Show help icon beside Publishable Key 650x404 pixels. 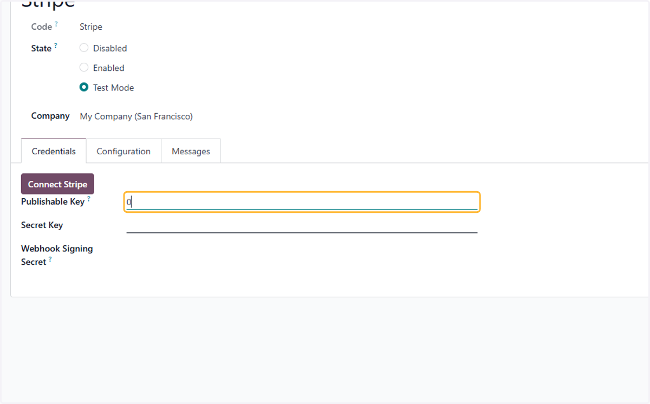click(89, 199)
